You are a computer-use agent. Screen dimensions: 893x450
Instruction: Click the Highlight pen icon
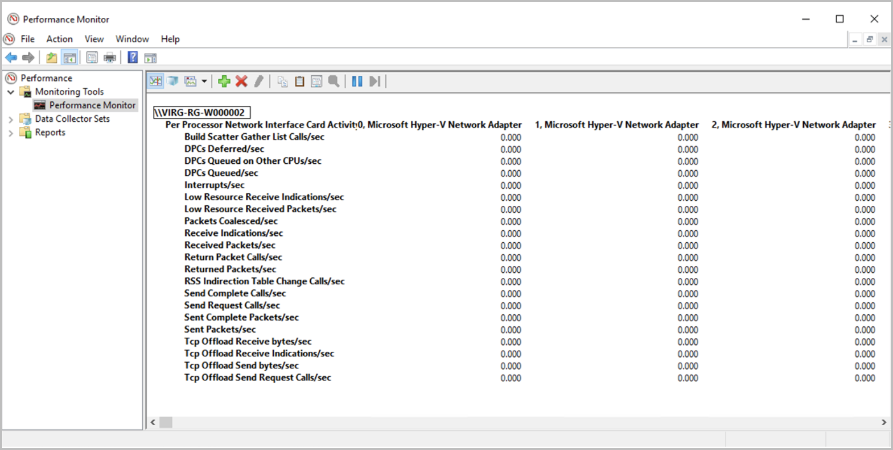259,81
